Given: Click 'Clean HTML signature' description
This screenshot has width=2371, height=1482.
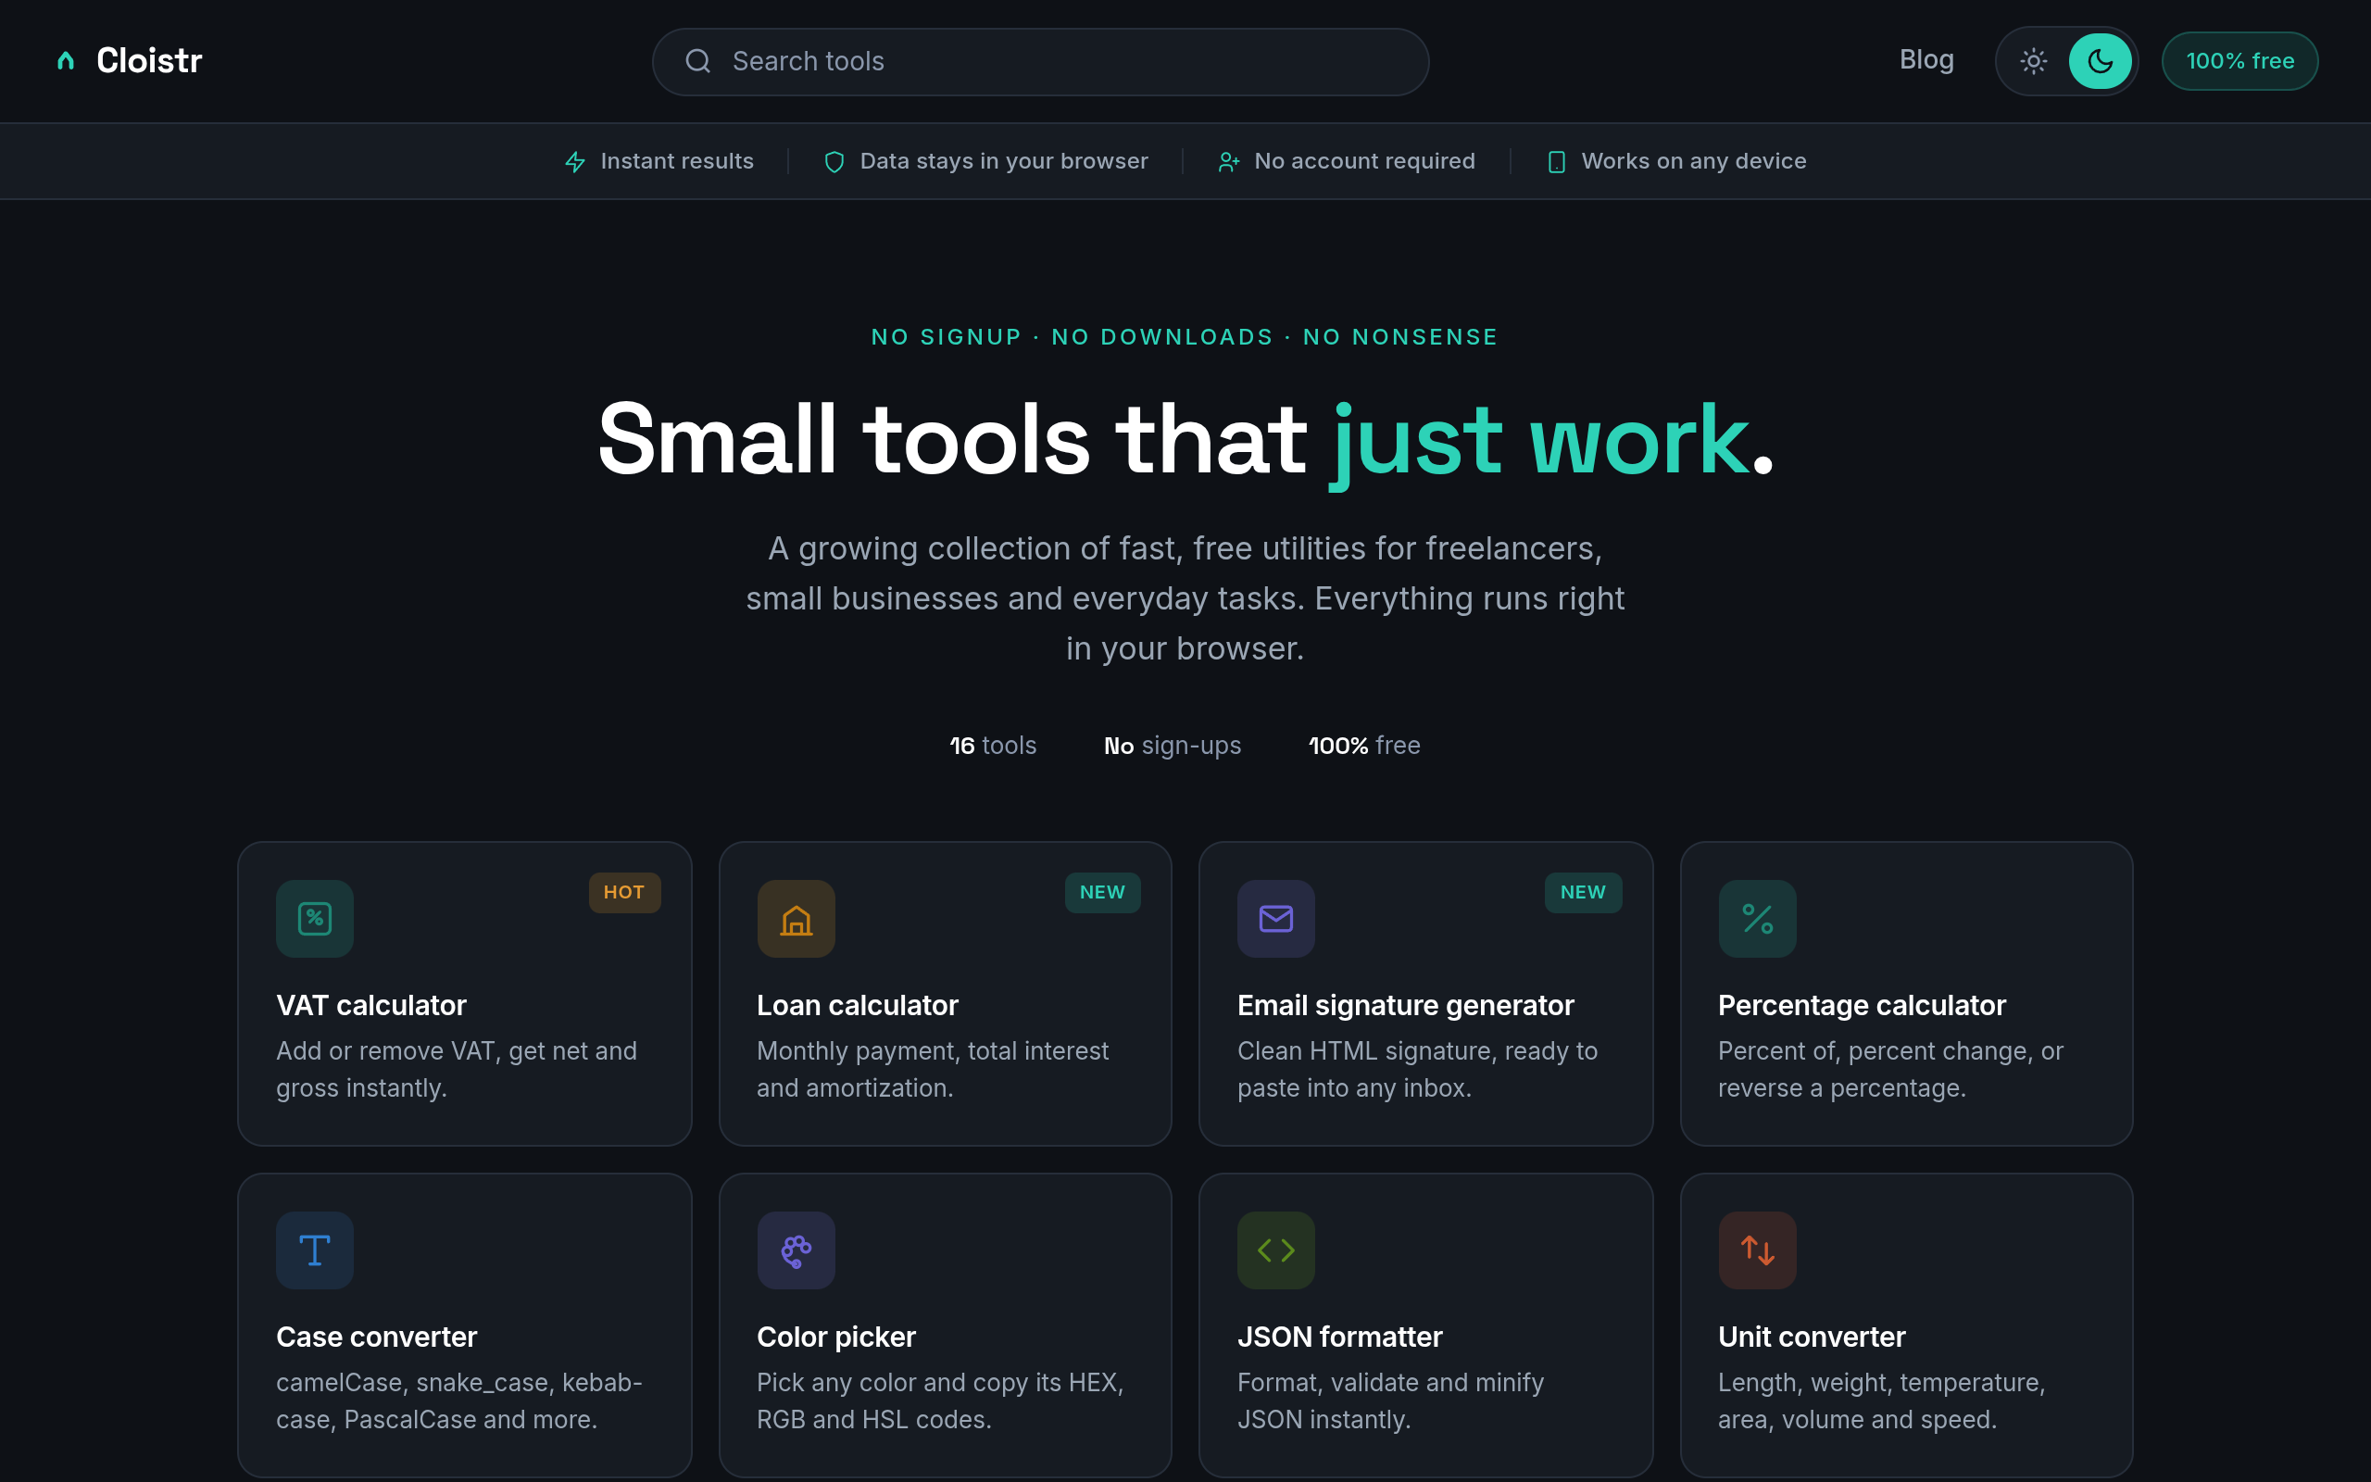Looking at the screenshot, I should pyautogui.click(x=1417, y=1068).
